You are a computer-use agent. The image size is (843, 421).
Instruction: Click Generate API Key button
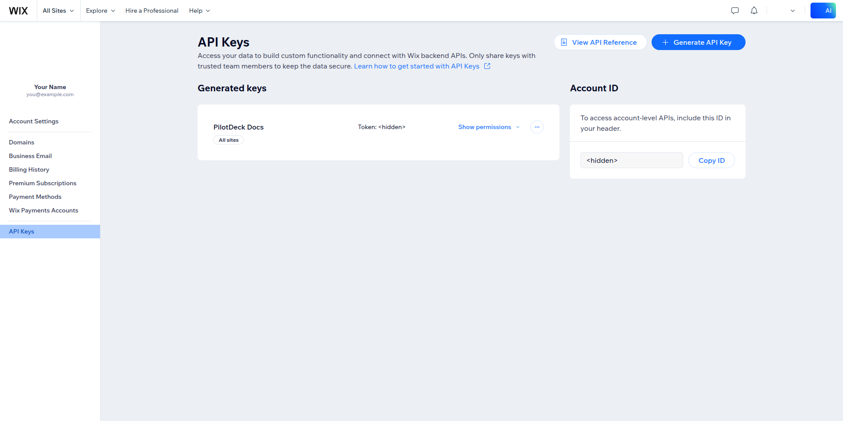tap(698, 42)
